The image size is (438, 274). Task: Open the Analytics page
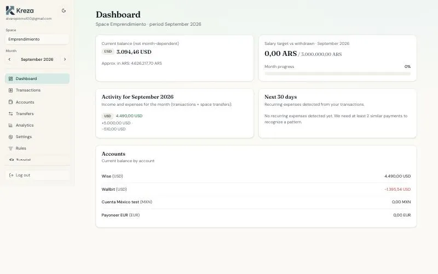coord(37,125)
